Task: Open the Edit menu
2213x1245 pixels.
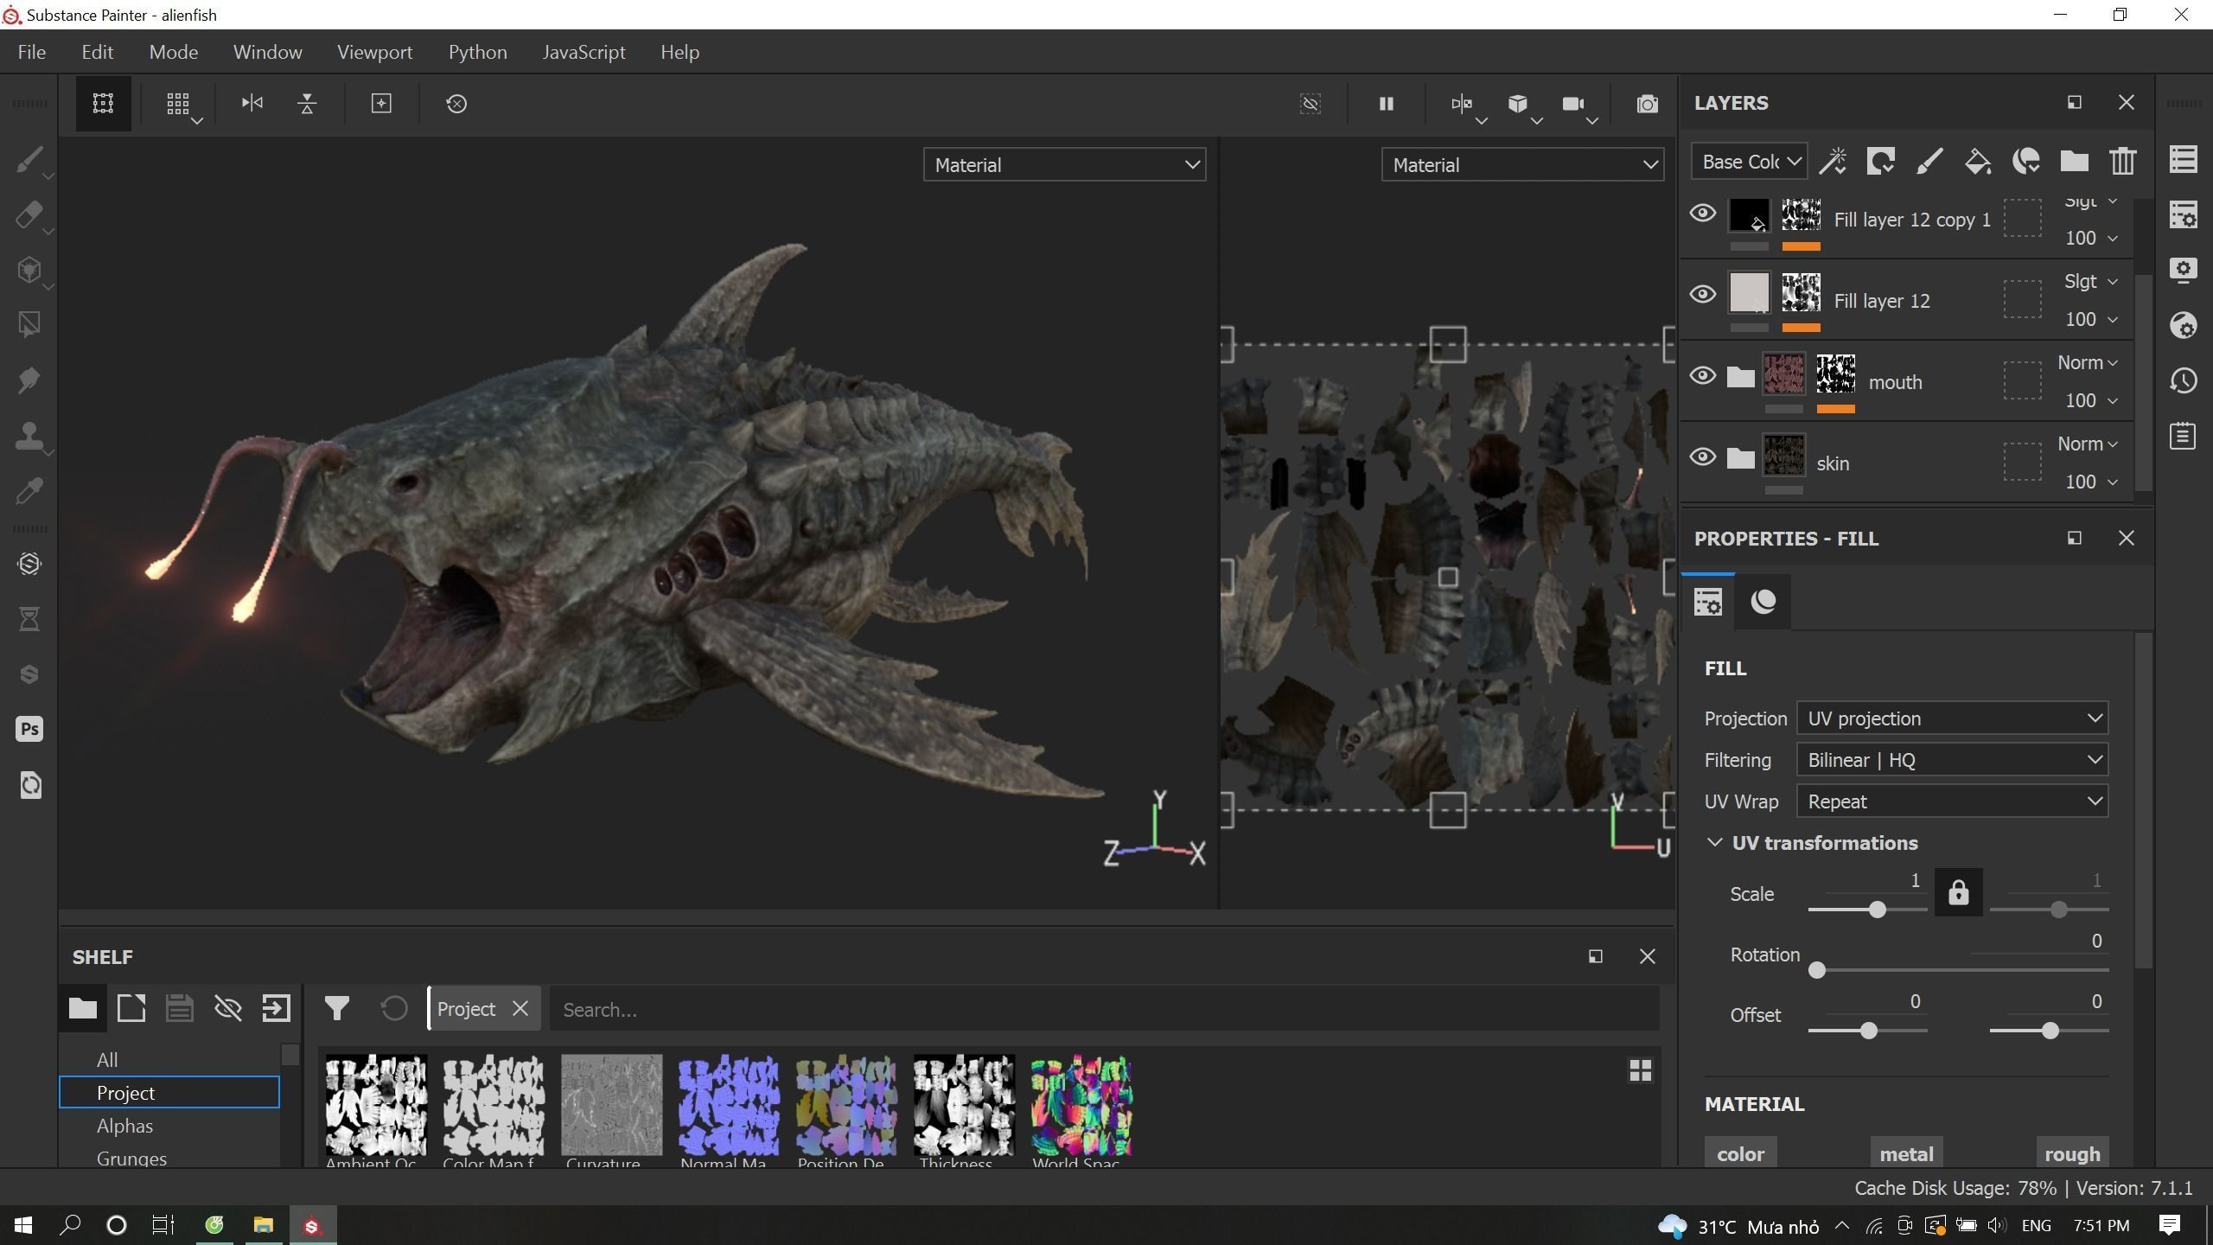Action: click(98, 52)
